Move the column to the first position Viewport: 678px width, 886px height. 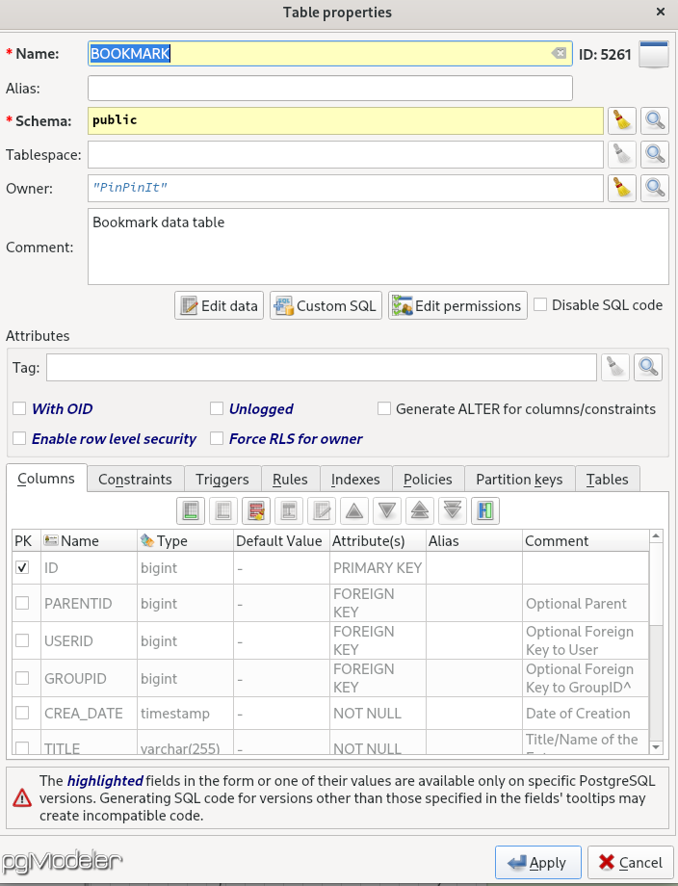[x=420, y=510]
